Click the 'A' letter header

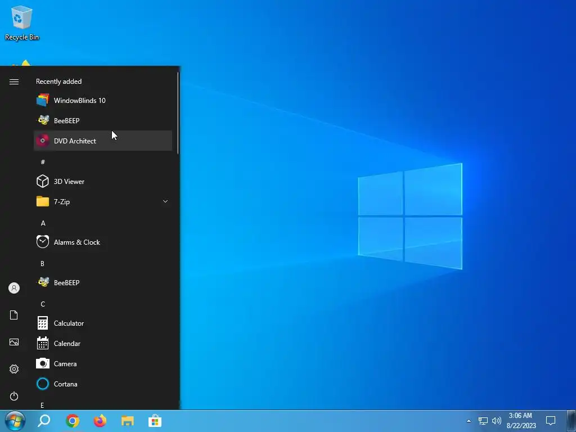tap(43, 223)
